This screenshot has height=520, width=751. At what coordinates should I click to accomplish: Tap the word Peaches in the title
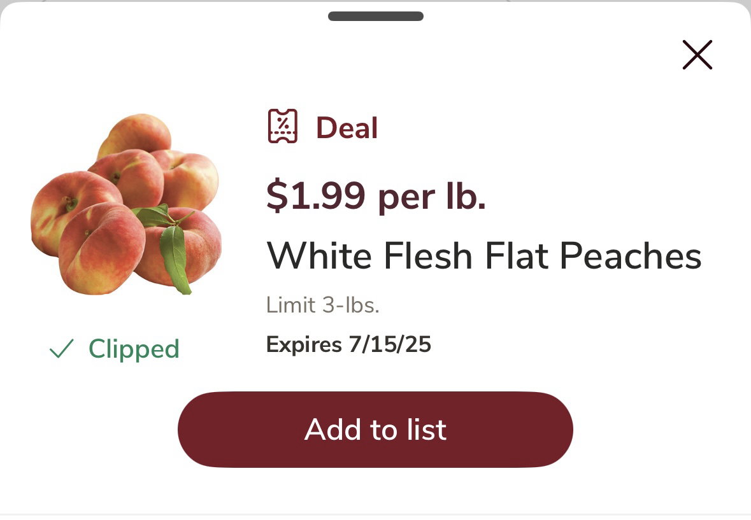[630, 256]
